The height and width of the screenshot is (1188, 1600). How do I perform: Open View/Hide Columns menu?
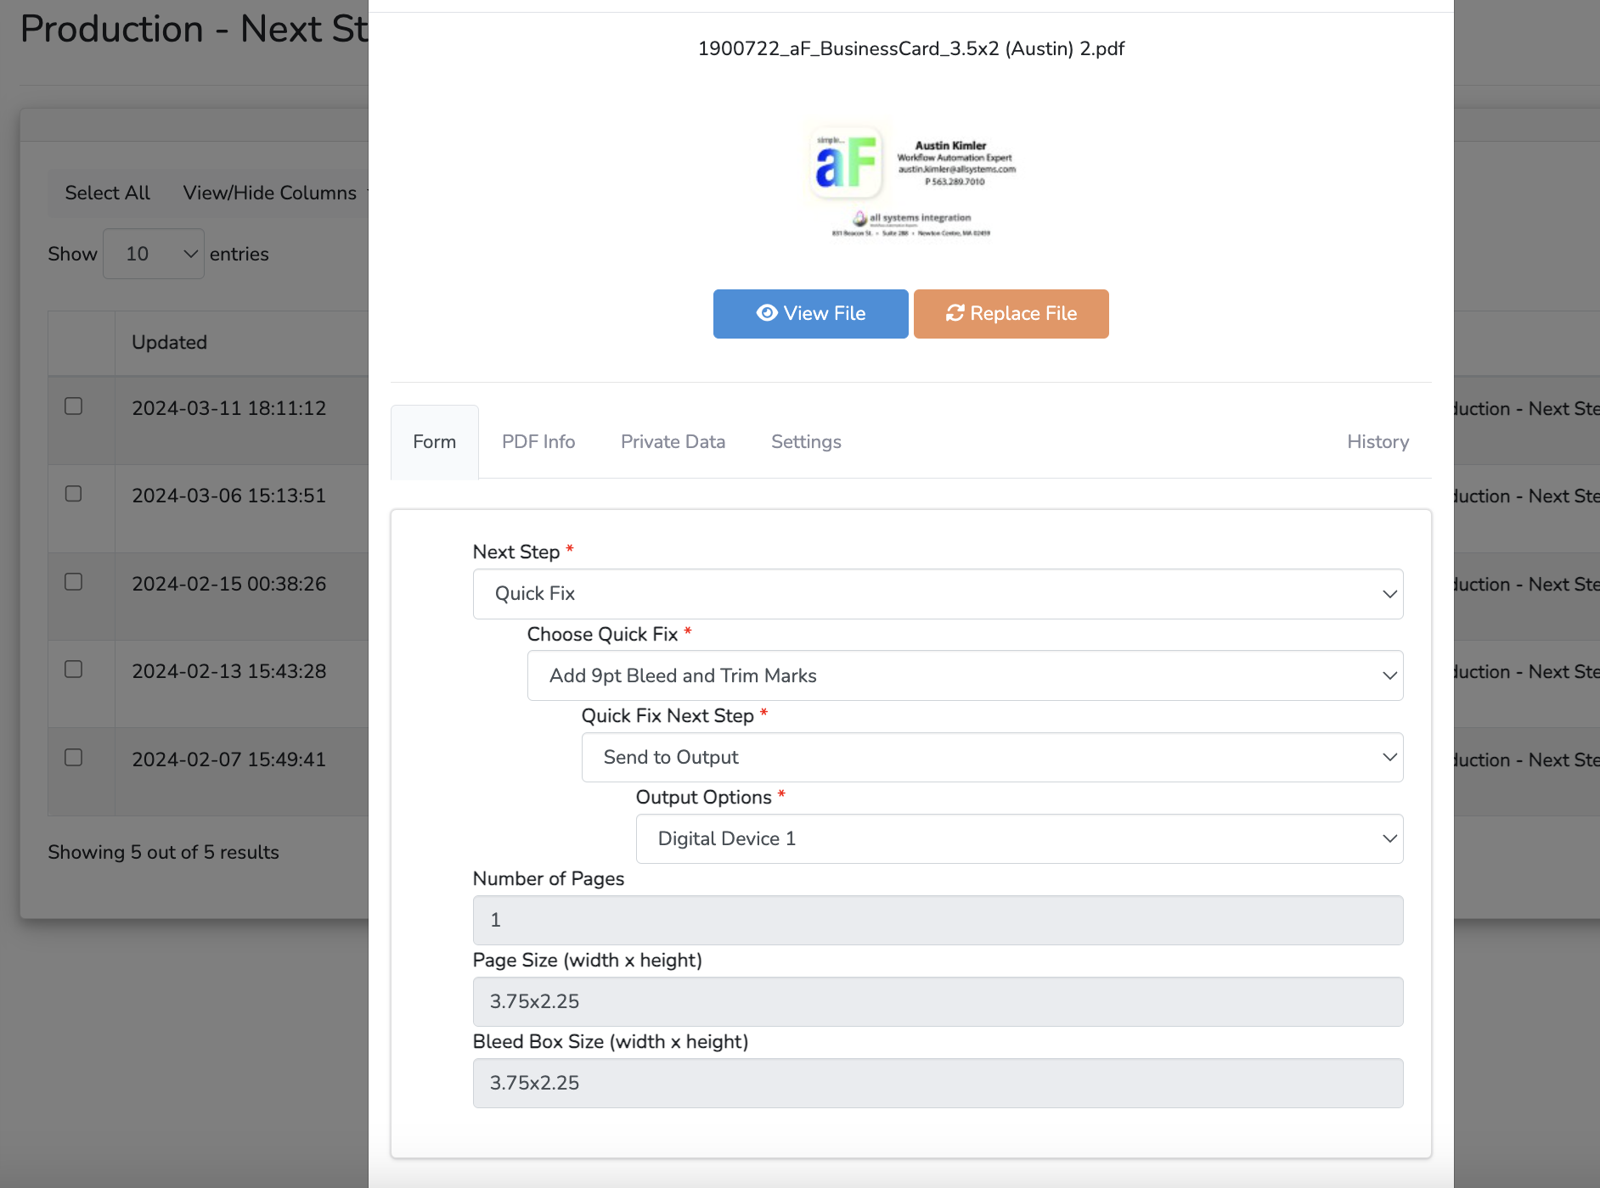click(x=270, y=193)
